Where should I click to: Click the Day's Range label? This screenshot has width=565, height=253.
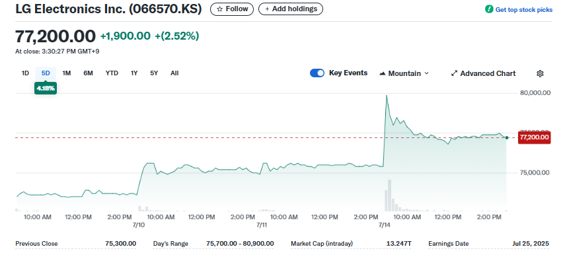point(170,244)
